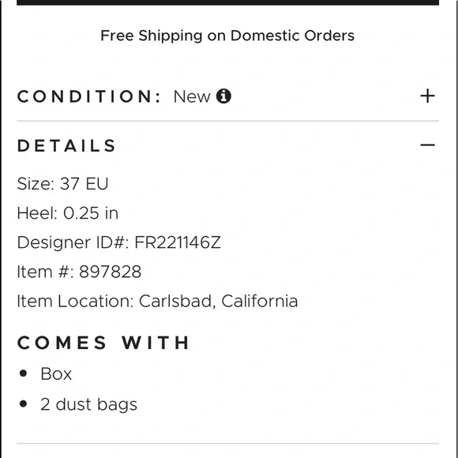
Task: Click the Designer ID# FR221146Z text
Action: tap(119, 242)
